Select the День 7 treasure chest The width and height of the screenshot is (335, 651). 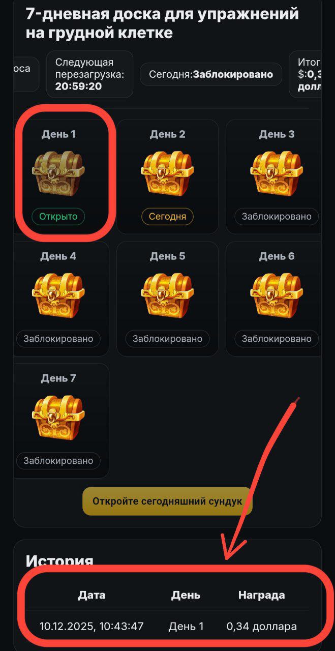click(58, 417)
